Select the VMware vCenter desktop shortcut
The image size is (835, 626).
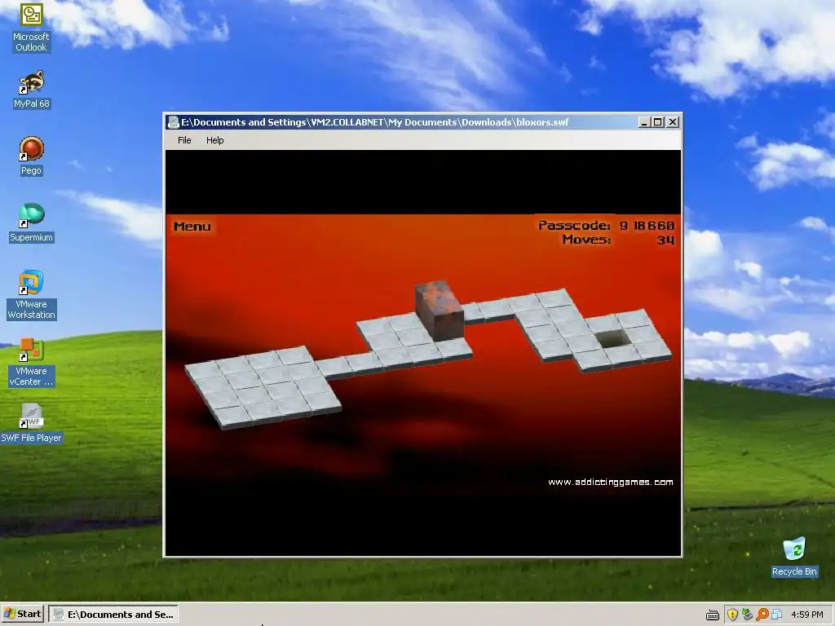pyautogui.click(x=32, y=362)
